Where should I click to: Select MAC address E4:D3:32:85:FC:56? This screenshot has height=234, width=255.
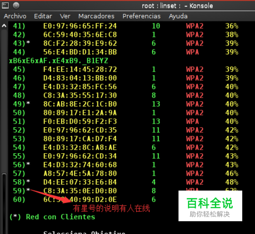click(x=80, y=87)
